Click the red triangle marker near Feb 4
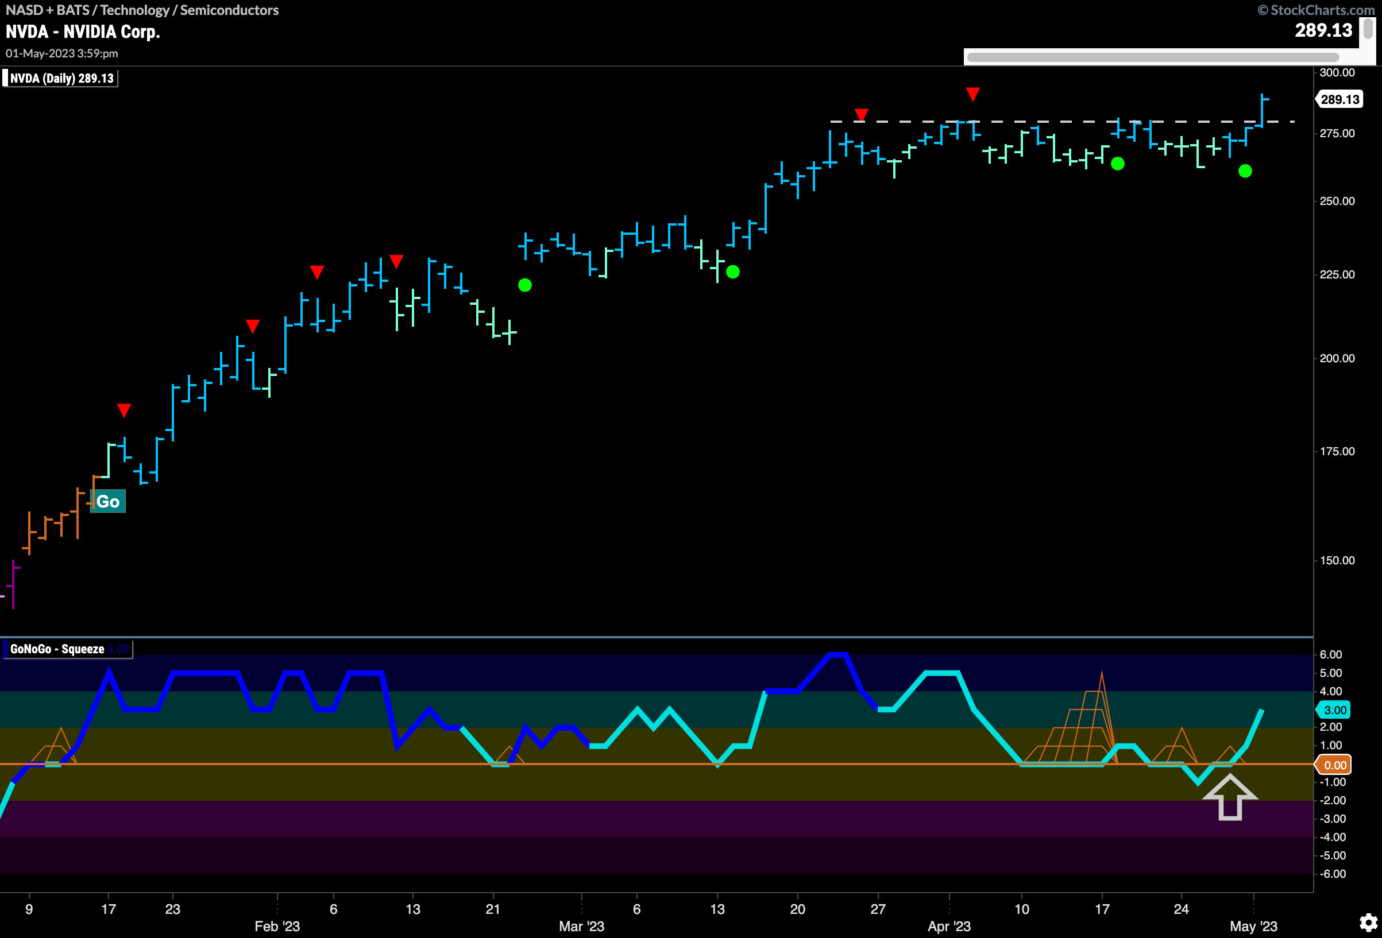The image size is (1382, 938). 317,272
